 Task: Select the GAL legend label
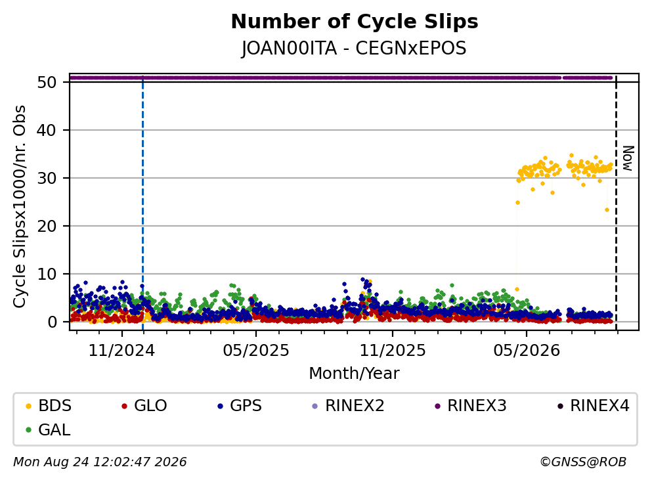[54, 429]
